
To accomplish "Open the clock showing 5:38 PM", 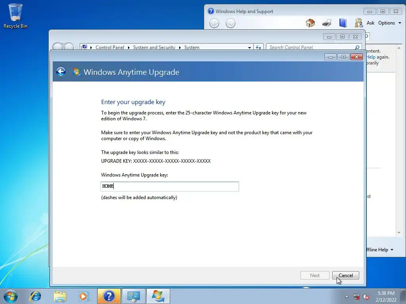I will tap(386, 296).
